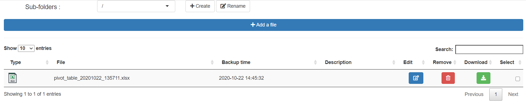The height and width of the screenshot is (107, 526).
Task: Click the pivot_table_20201022_135711.xlsx file name
Action: [92, 78]
